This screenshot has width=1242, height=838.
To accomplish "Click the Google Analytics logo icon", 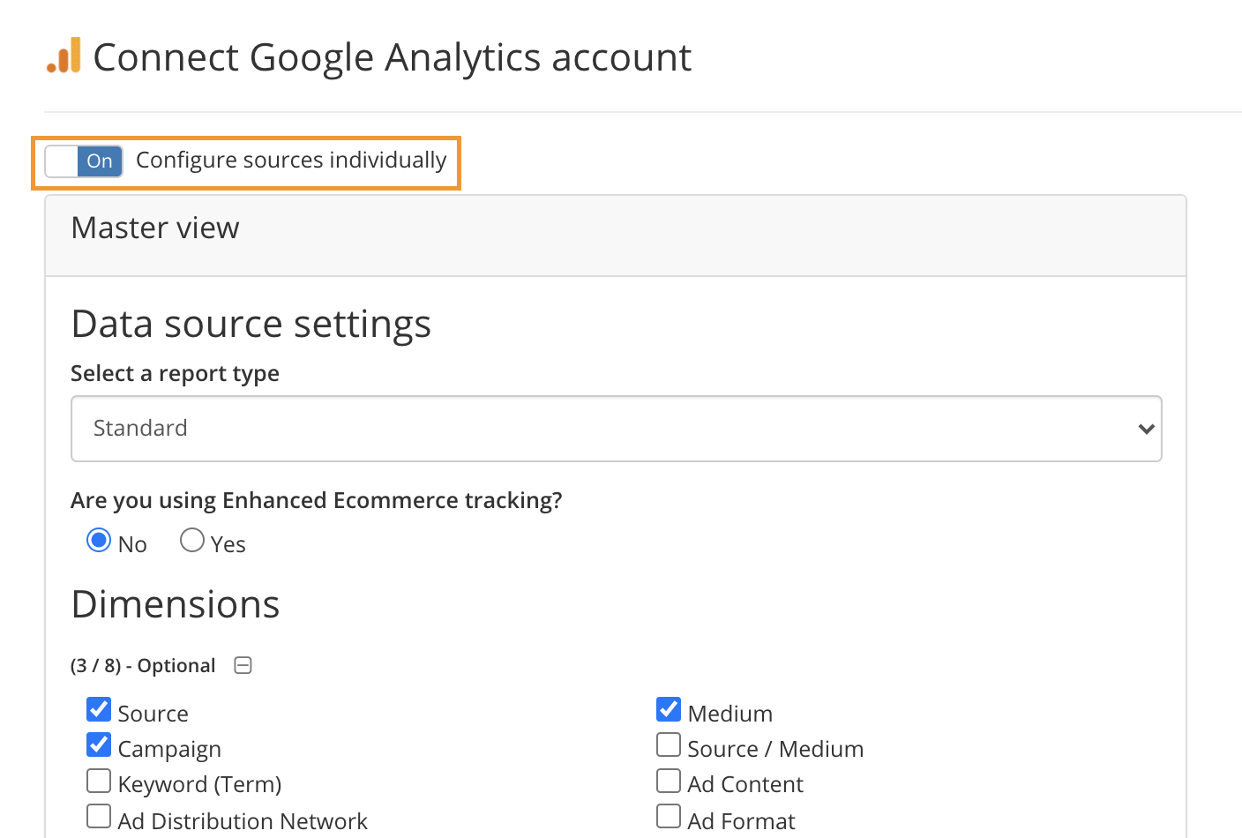I will point(64,56).
